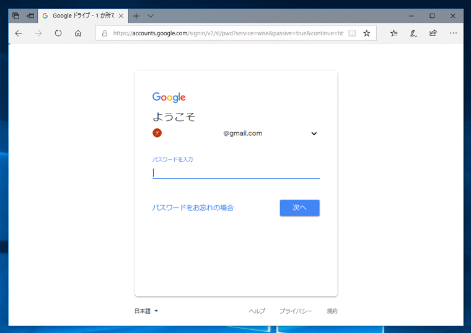The width and height of the screenshot is (471, 333).
Task: Show tab previews chevron
Action: coord(151,16)
